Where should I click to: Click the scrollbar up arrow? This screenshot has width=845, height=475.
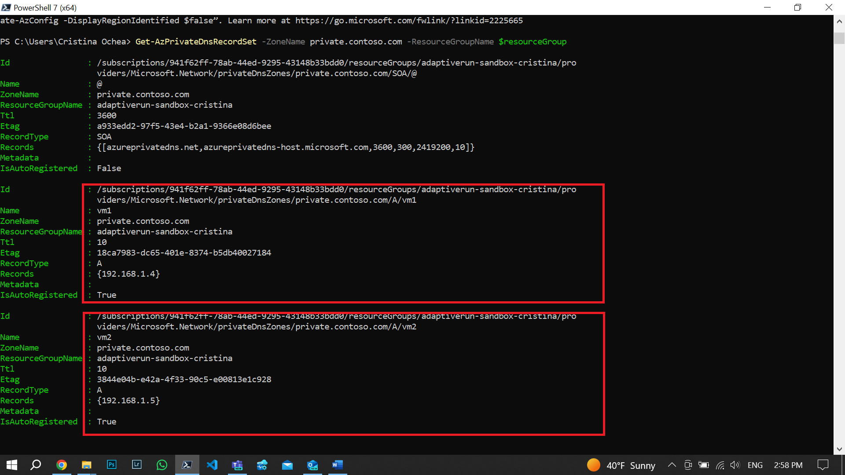[839, 21]
